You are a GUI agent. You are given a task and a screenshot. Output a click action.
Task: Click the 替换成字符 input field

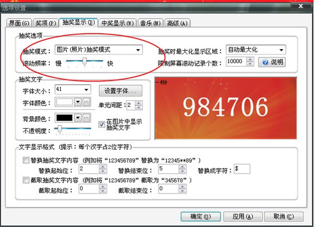point(242,169)
